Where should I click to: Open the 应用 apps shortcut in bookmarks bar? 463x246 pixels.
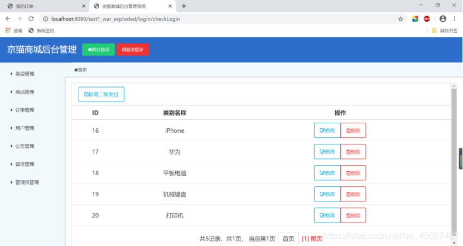pos(14,31)
